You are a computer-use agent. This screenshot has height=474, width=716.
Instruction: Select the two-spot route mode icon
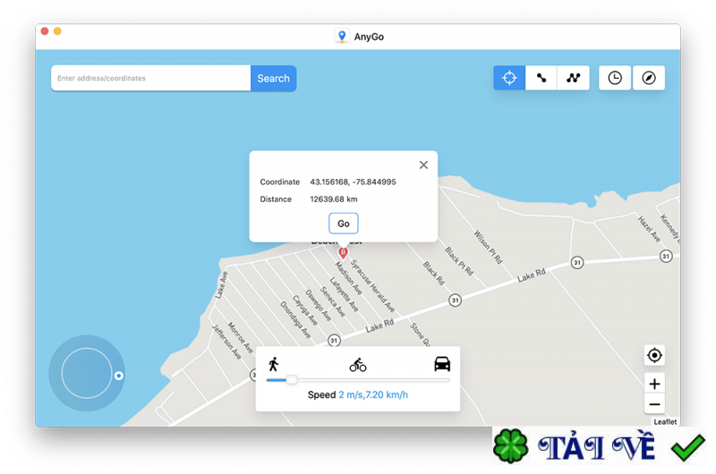541,78
